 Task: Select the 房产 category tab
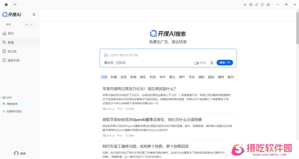coord(182,77)
